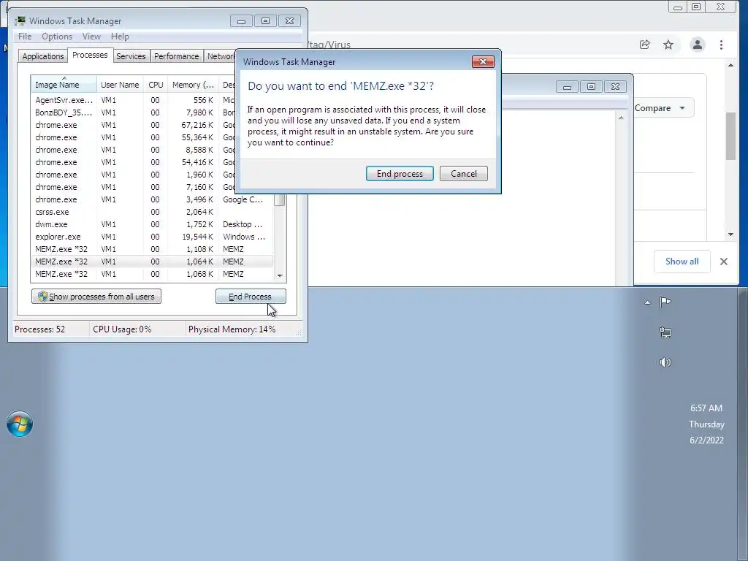The width and height of the screenshot is (748, 561).
Task: Click CPU Usage: 0% status entry
Action: 122,329
